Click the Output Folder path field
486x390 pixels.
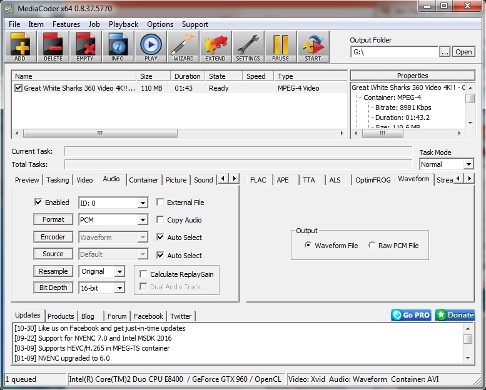coord(394,52)
